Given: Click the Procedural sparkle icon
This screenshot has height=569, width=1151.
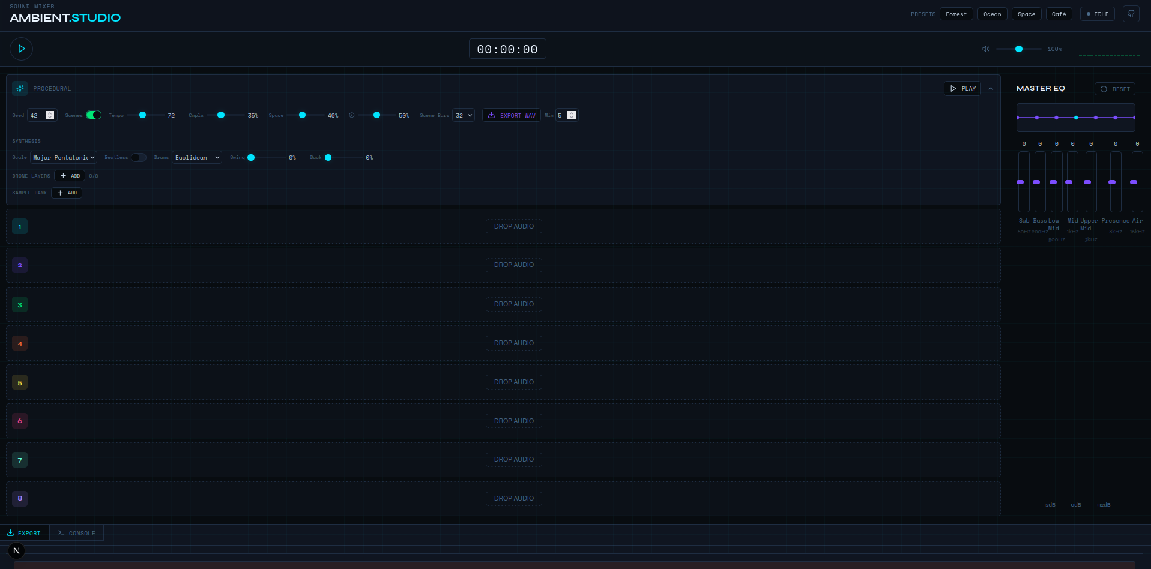Looking at the screenshot, I should click(20, 88).
